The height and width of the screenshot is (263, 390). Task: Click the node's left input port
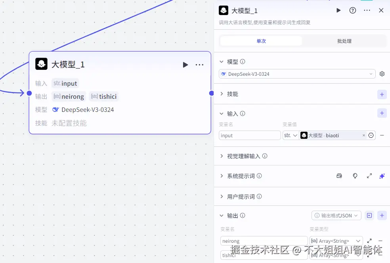point(29,93)
